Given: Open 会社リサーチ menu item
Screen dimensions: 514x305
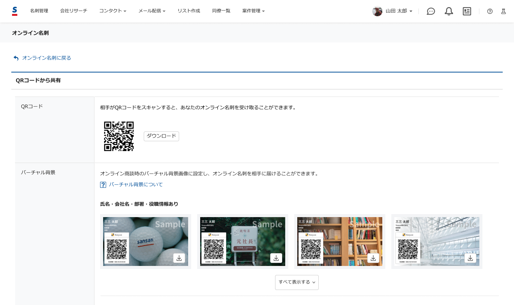Looking at the screenshot, I should click(74, 11).
